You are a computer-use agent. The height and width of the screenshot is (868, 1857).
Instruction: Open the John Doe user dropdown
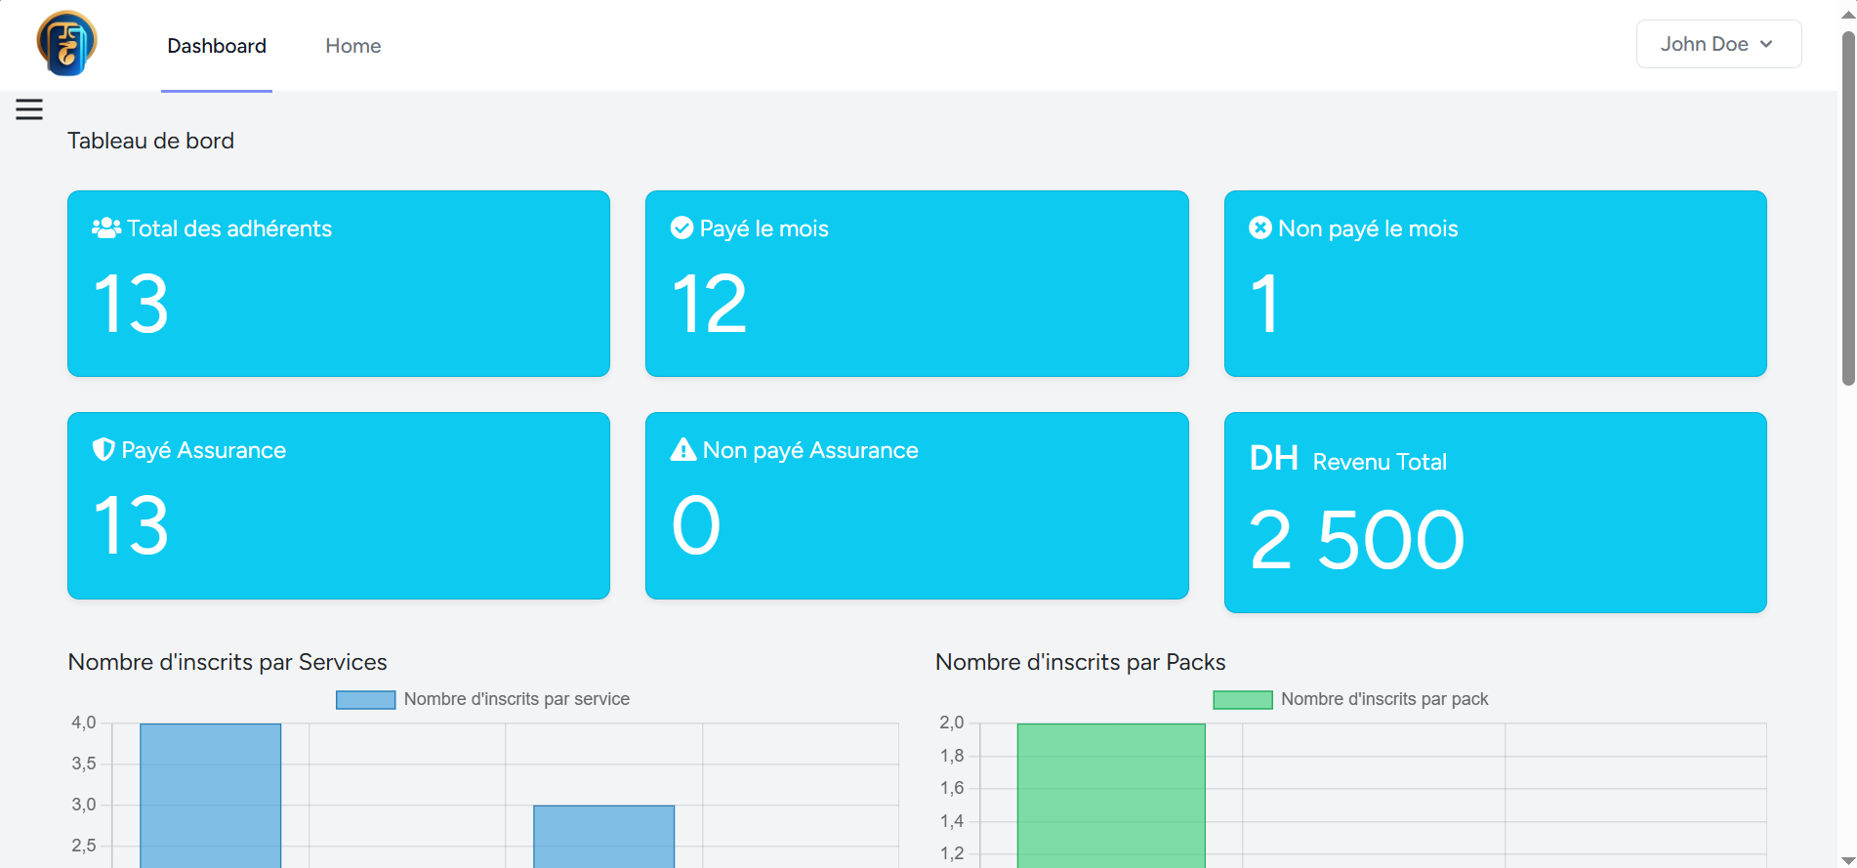pyautogui.click(x=1718, y=44)
